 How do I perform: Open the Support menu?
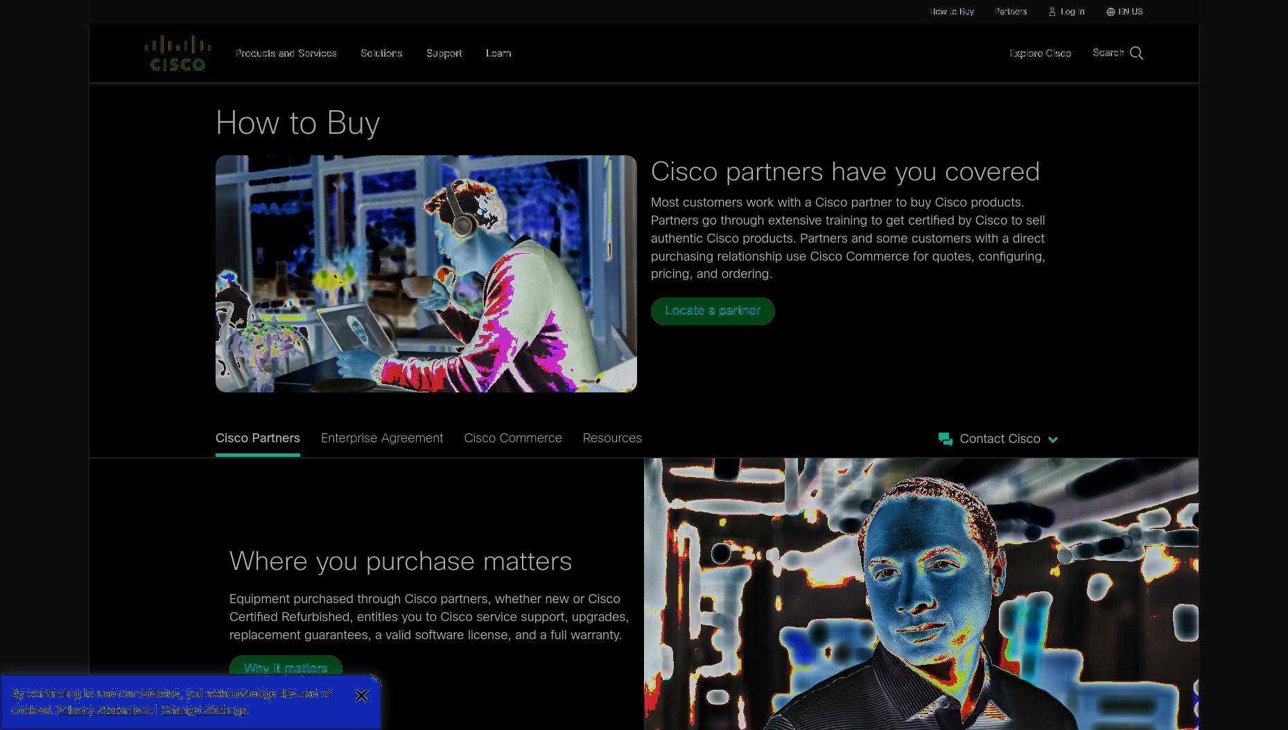coord(444,53)
